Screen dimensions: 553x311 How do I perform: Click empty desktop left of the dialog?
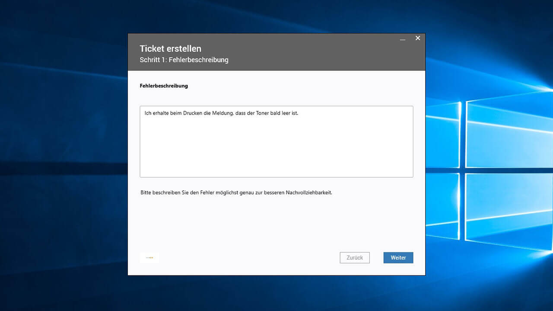(x=65, y=173)
